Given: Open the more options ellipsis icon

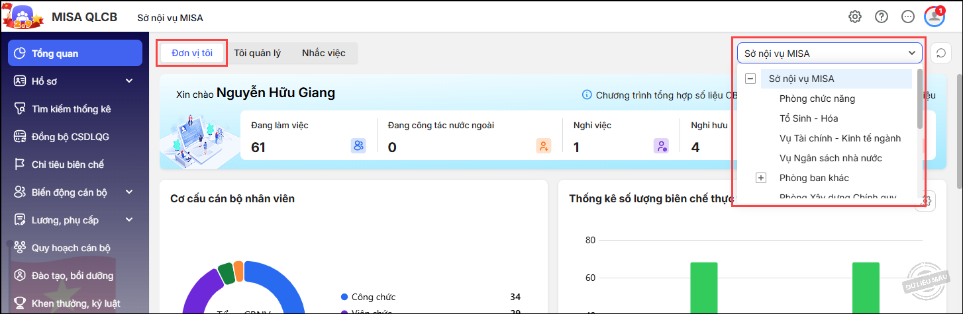Looking at the screenshot, I should pyautogui.click(x=908, y=17).
